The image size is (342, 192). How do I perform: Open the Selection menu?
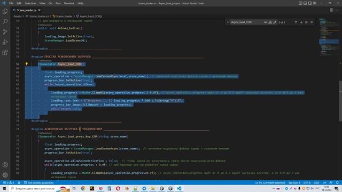tap(30, 3)
